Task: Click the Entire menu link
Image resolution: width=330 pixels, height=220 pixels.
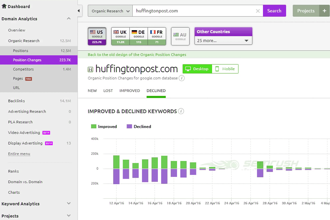Action: coord(19,154)
